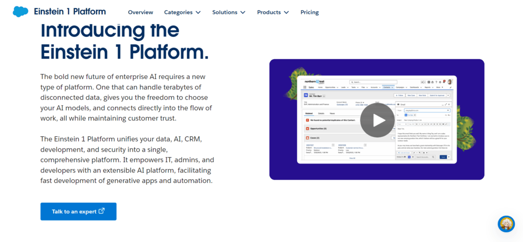The image size is (523, 242).
Task: Open the Einstein 1 Platform home link
Action: pyautogui.click(x=69, y=12)
